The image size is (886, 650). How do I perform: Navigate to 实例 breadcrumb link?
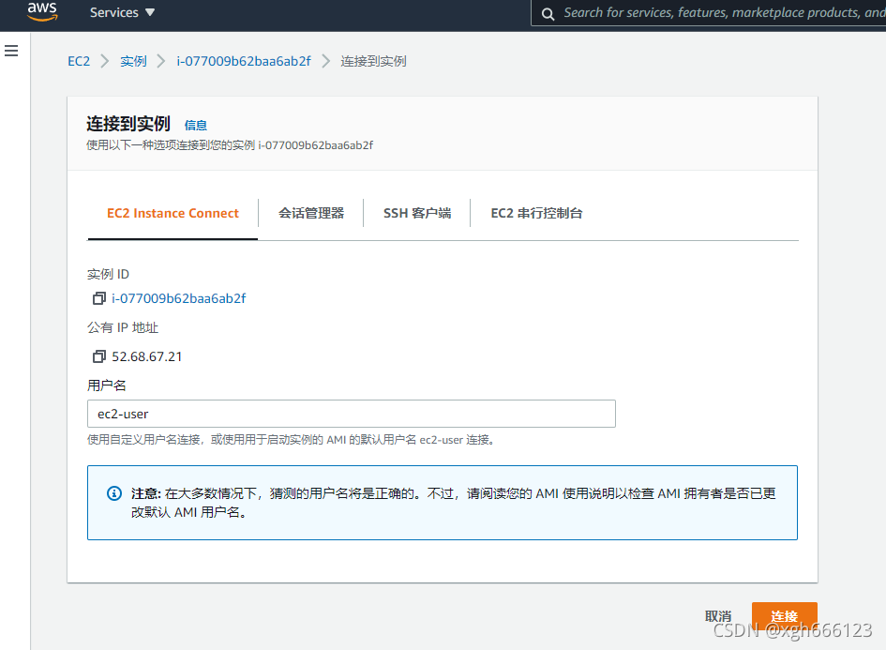[x=133, y=61]
